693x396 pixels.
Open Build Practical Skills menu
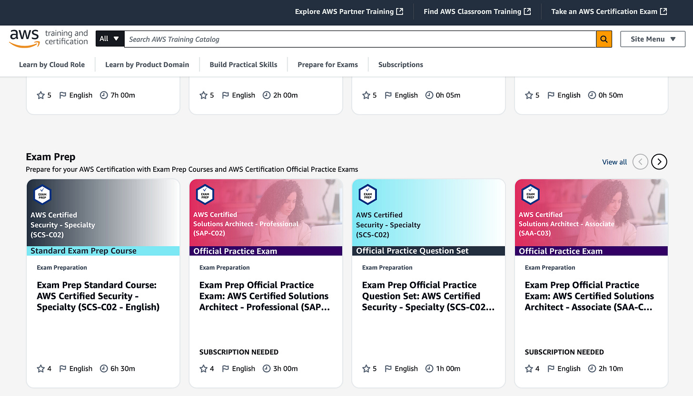pos(243,65)
